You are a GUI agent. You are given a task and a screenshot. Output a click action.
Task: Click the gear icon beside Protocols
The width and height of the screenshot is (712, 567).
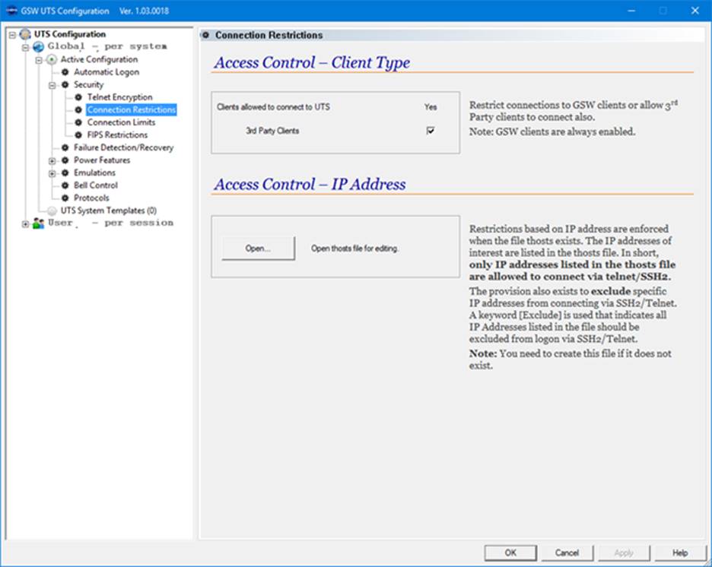tap(65, 198)
